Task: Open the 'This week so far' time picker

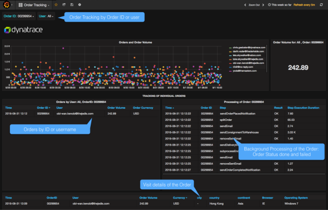Action: coord(280,5)
